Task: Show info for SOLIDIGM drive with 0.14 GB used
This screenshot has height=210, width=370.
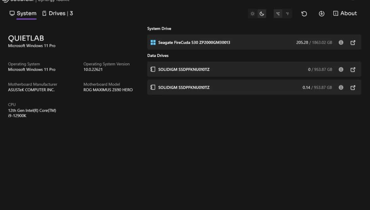Action: pos(341,87)
